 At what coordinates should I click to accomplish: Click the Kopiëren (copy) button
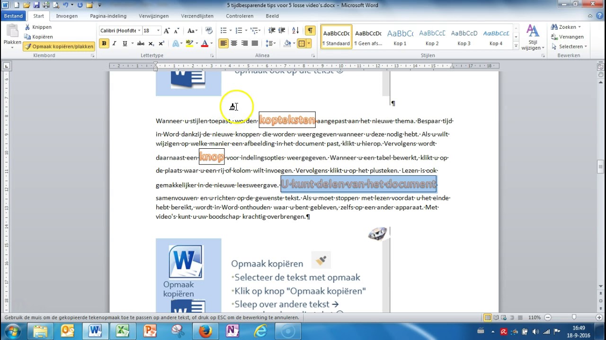(x=38, y=37)
